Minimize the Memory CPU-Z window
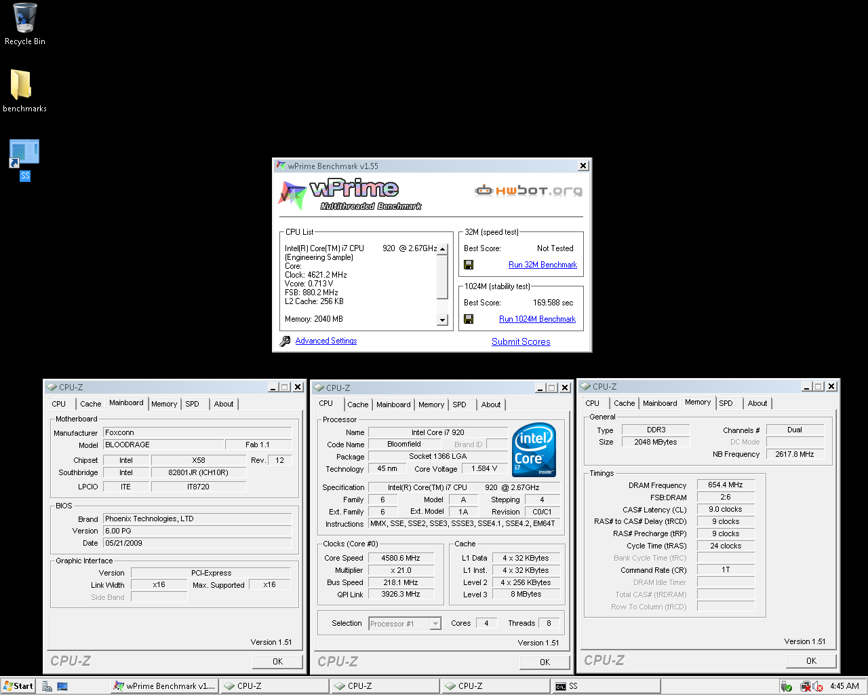Screen dimensions: 868x695 coord(806,386)
